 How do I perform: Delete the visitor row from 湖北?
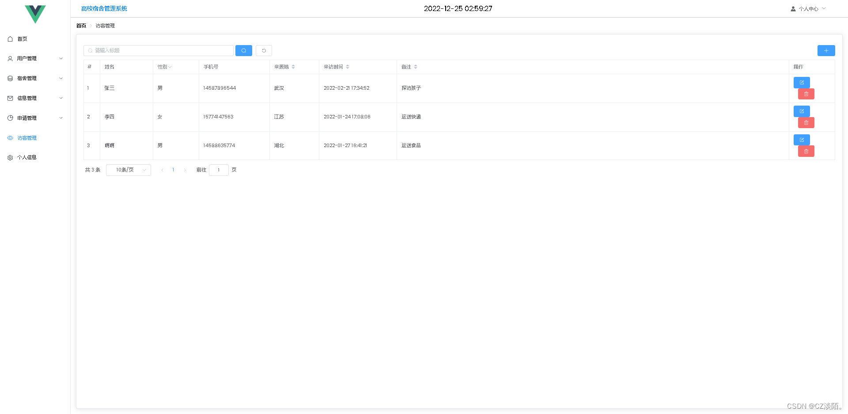806,152
